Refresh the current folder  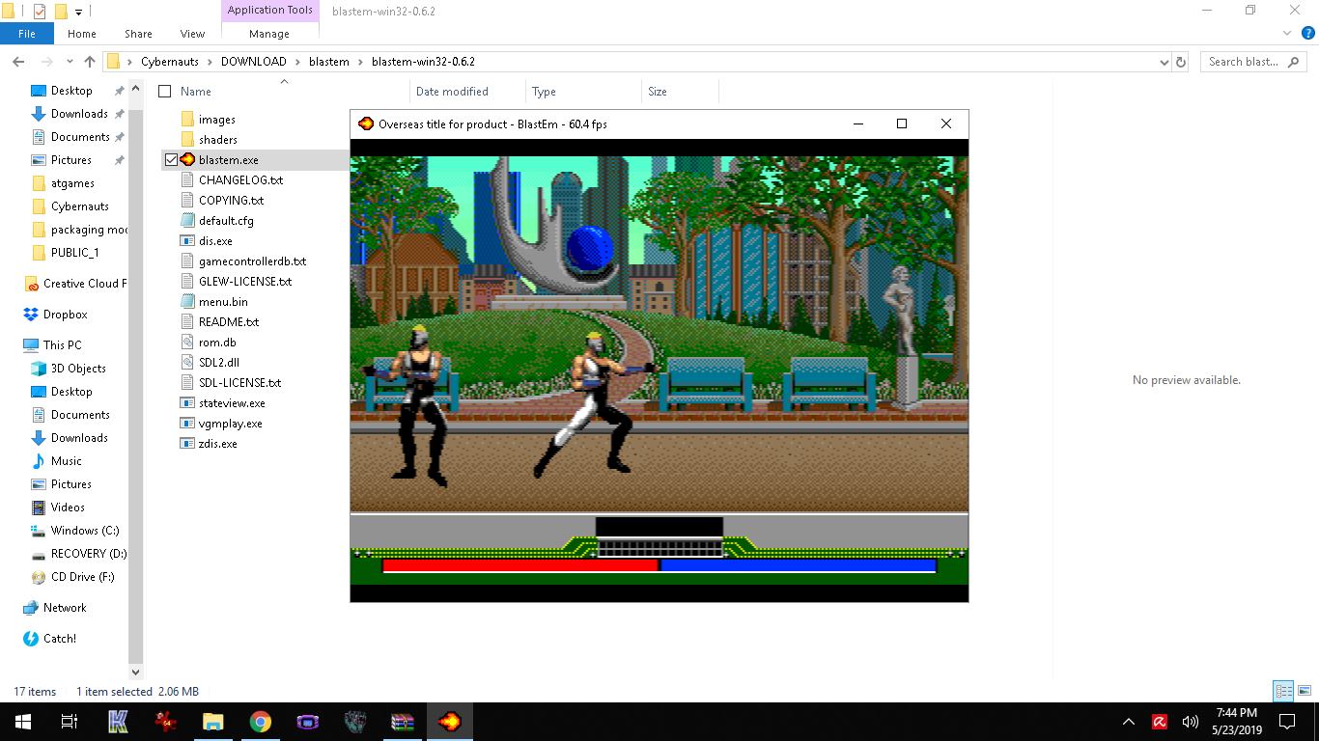[1180, 62]
